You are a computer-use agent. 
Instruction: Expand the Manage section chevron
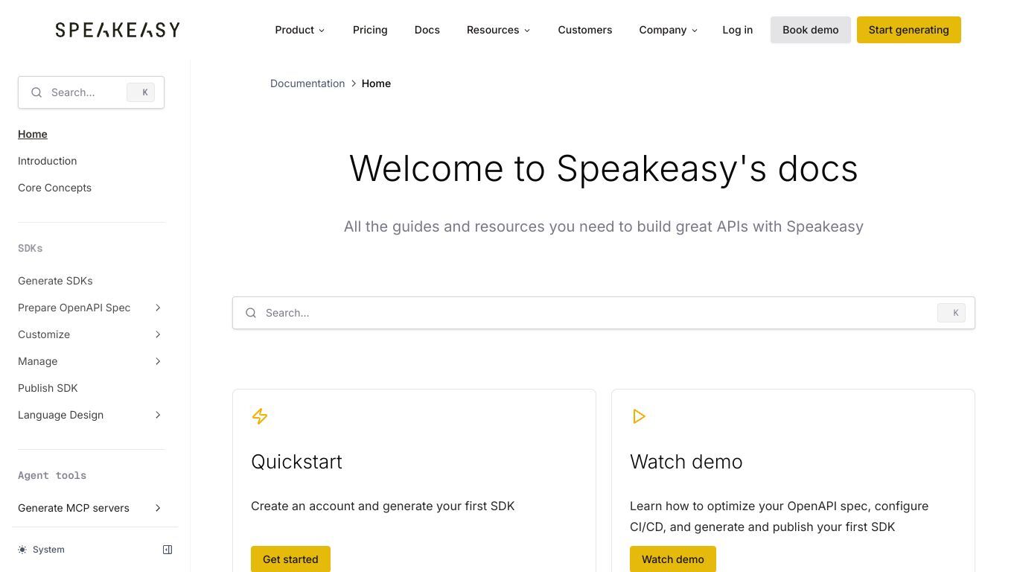coord(158,361)
